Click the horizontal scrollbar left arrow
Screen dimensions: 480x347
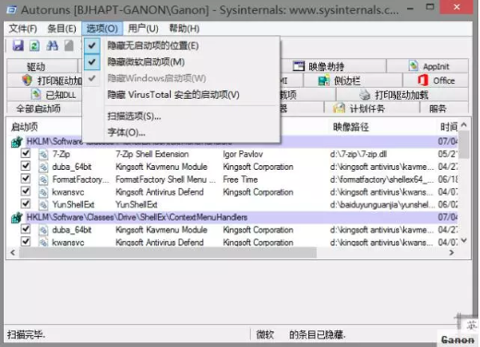(13, 253)
